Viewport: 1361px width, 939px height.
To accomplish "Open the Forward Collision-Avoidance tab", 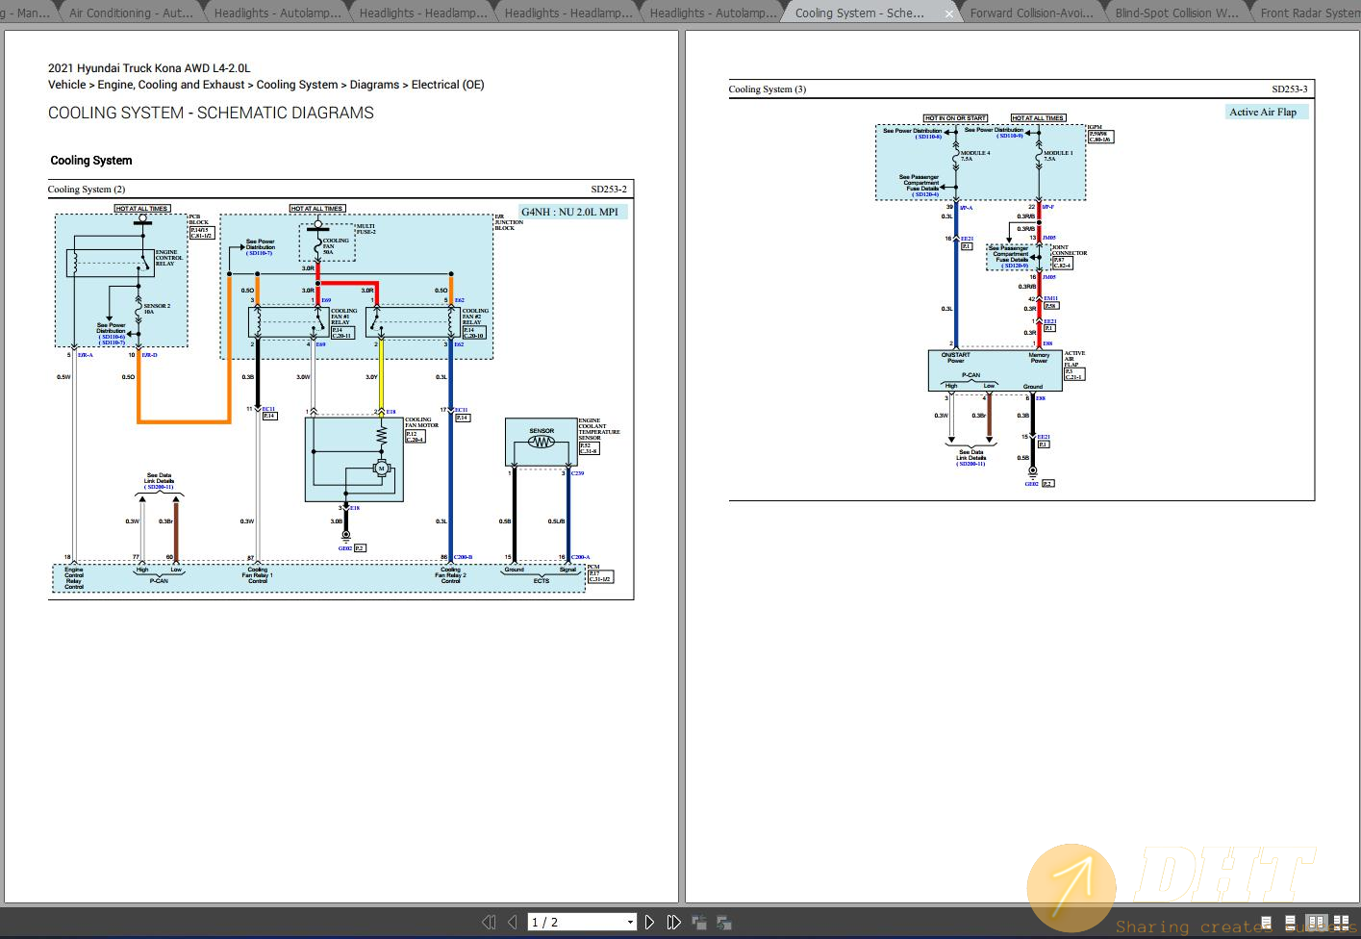I will (x=1031, y=13).
